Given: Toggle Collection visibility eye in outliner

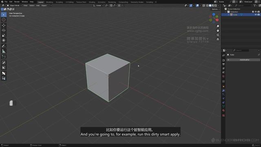Looking at the screenshot, I should 256,12.
